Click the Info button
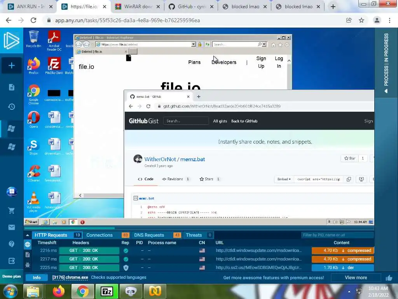Screen dimensions: 398x299 click(x=37, y=278)
